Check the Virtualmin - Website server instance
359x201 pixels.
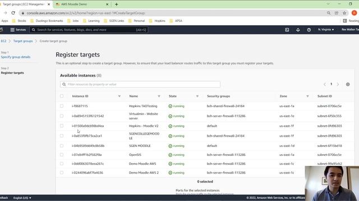(62, 116)
